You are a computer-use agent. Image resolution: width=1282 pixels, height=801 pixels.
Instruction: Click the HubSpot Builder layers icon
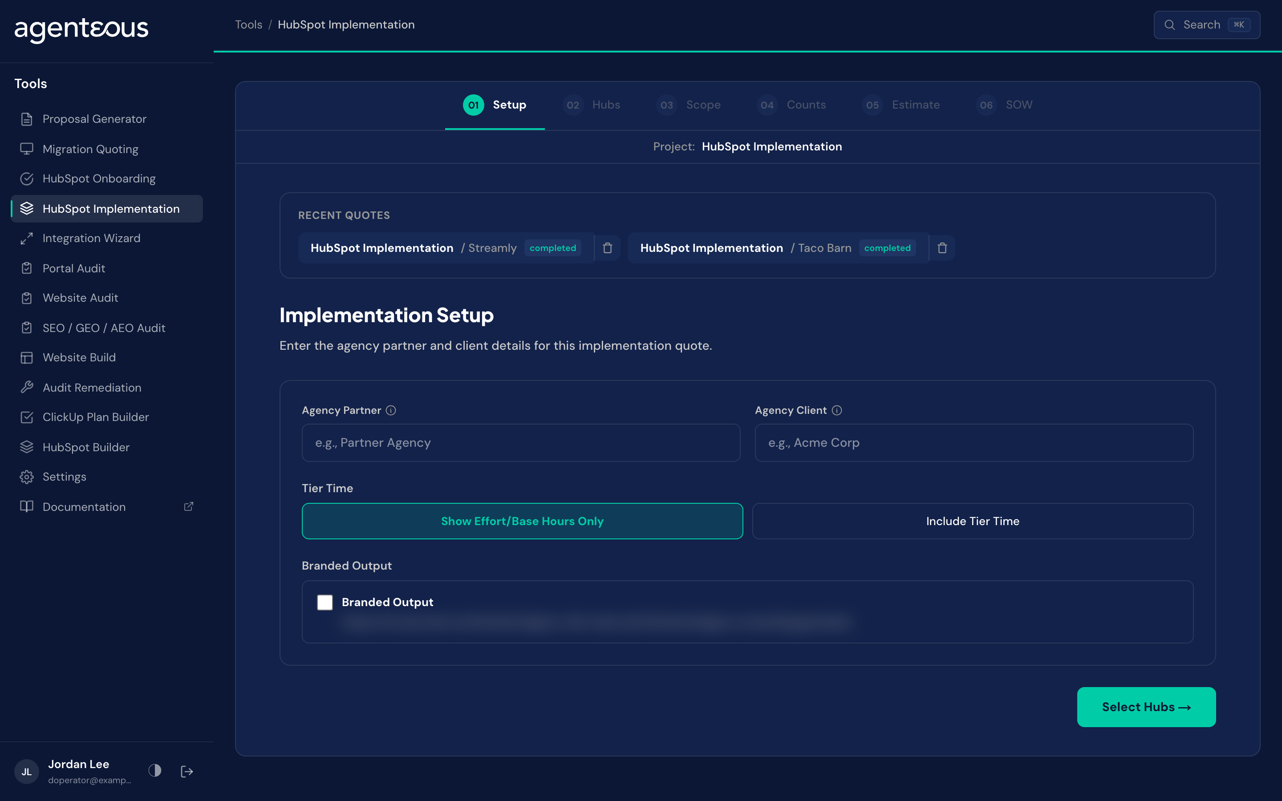pyautogui.click(x=27, y=447)
